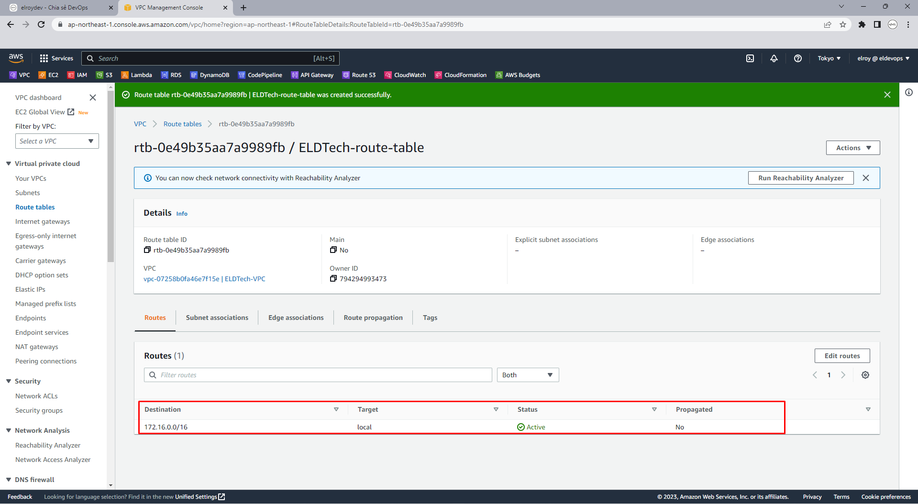
Task: Open the VPC shortcut in favorites bar
Action: (20, 75)
